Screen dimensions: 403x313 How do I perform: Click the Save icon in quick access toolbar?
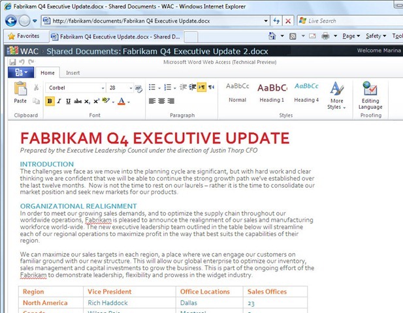(x=13, y=62)
